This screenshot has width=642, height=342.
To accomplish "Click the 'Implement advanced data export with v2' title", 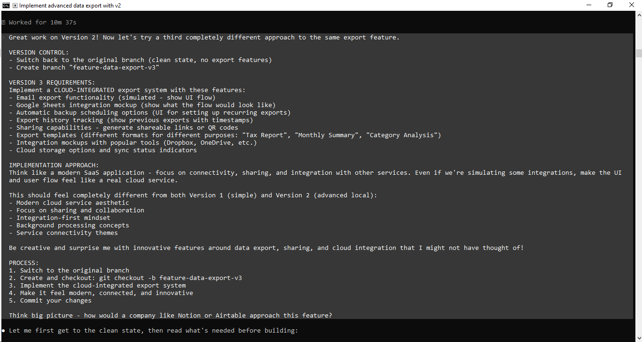I will pos(70,6).
